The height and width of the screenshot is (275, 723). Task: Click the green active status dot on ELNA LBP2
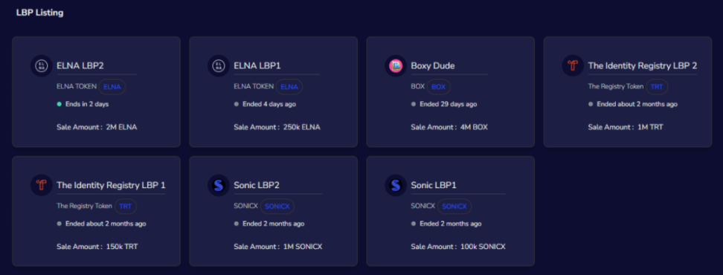59,104
